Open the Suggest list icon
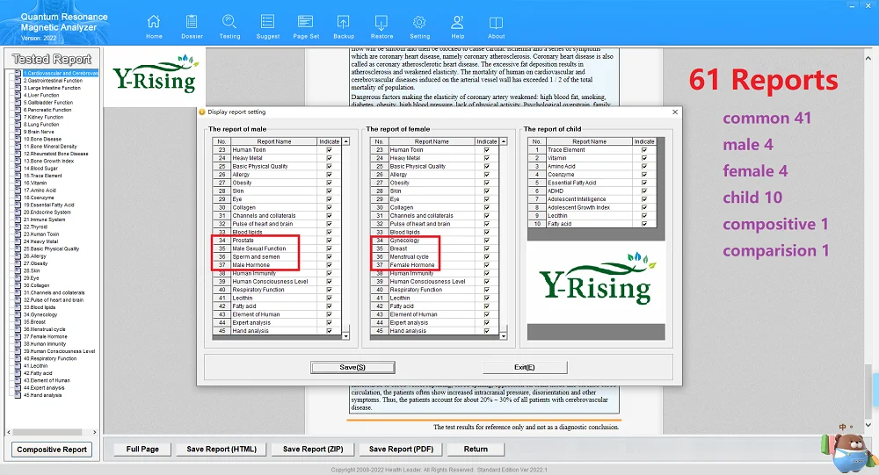 (x=267, y=22)
